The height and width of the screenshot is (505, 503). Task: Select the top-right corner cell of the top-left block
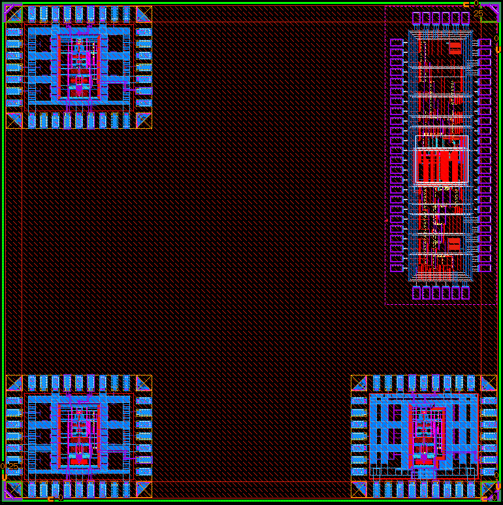click(144, 14)
